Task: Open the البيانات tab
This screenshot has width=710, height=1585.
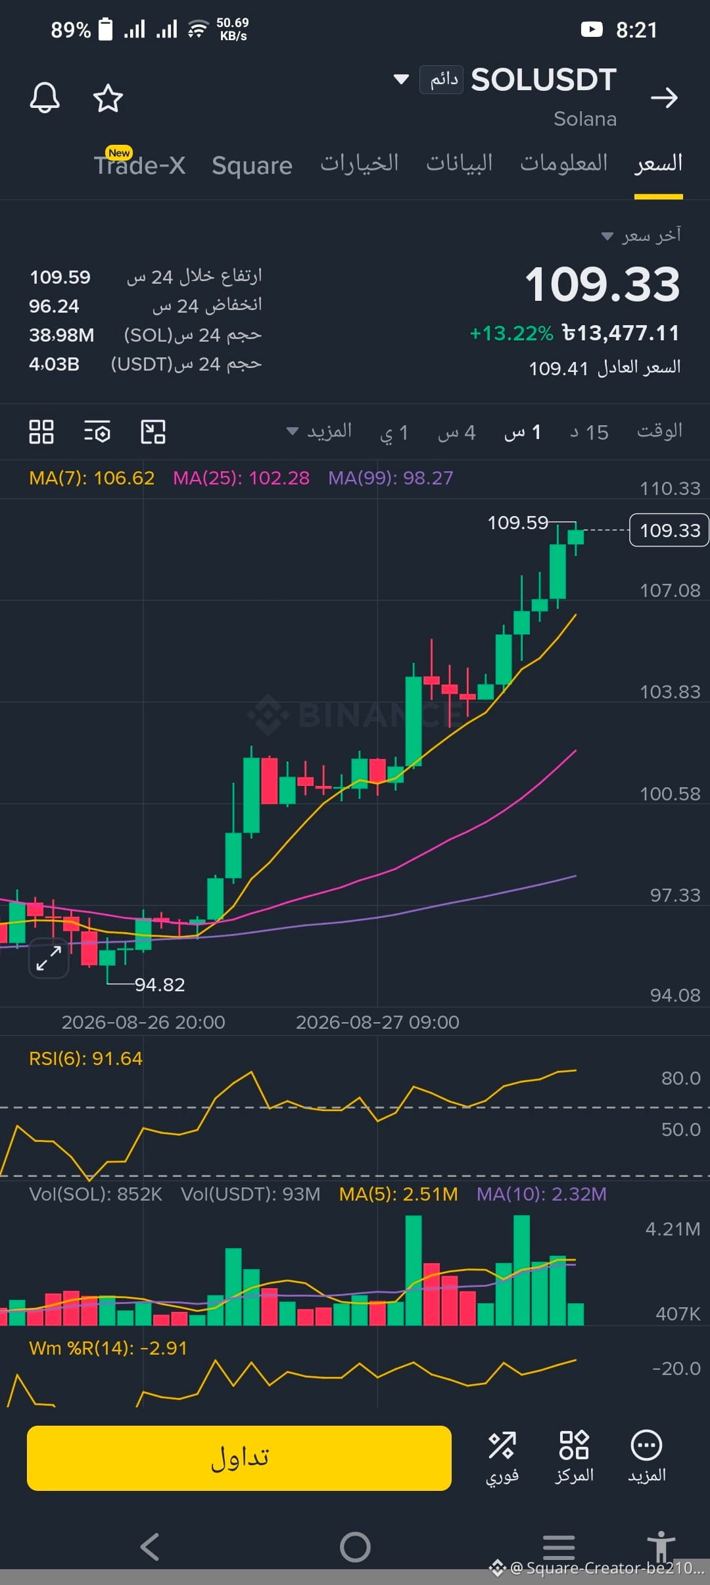Action: 460,163
